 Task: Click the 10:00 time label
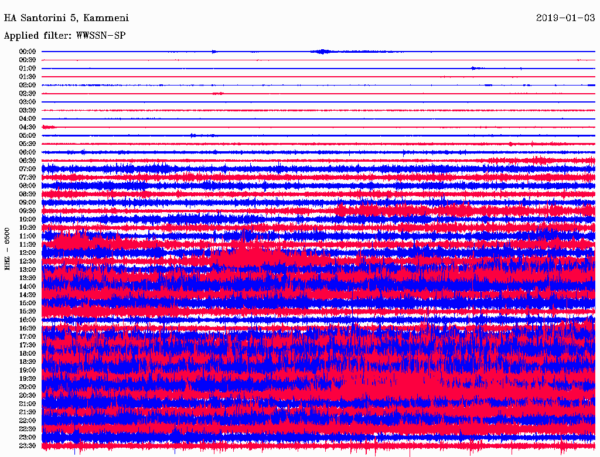28,219
